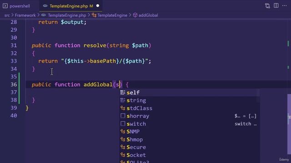Pick the switch snippet suggestion
291x163 pixels.
(x=189, y=124)
